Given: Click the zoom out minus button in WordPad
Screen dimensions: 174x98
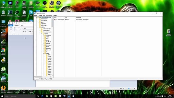Looking at the screenshot, I should coord(123,88).
